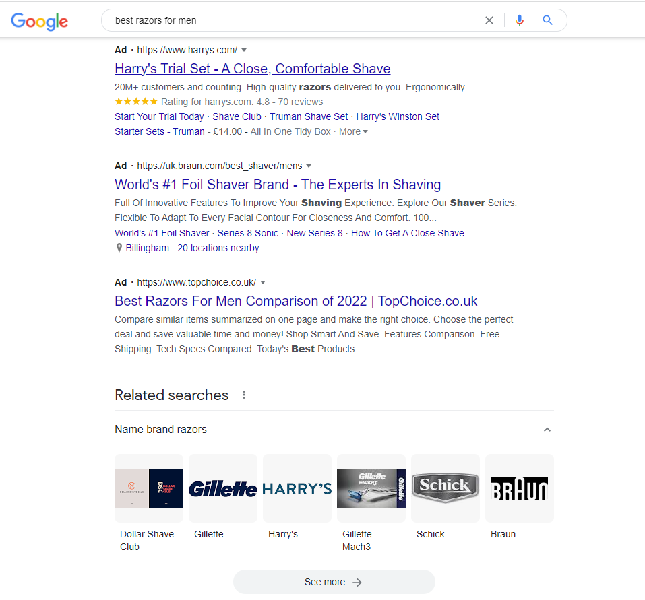Open Truman Shave Set sitelink
645x600 pixels.
click(x=309, y=116)
